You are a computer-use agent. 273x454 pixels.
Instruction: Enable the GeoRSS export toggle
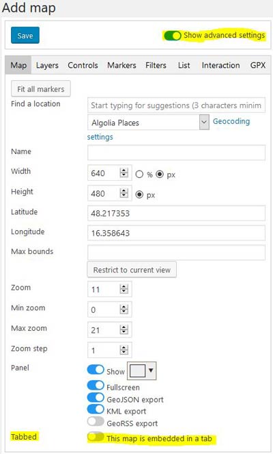[96, 421]
